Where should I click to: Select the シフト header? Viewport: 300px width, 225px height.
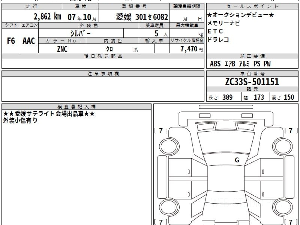coord(11,25)
